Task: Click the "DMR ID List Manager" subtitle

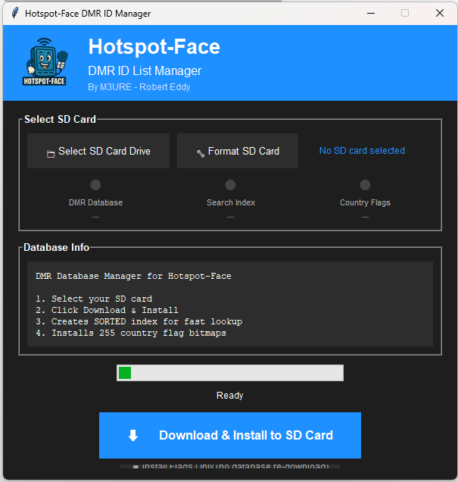Action: point(145,71)
